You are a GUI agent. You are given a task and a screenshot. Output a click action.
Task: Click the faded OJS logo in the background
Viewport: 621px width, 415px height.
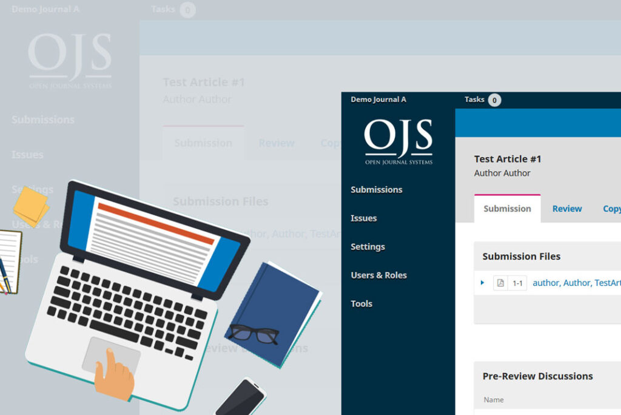[x=70, y=61]
